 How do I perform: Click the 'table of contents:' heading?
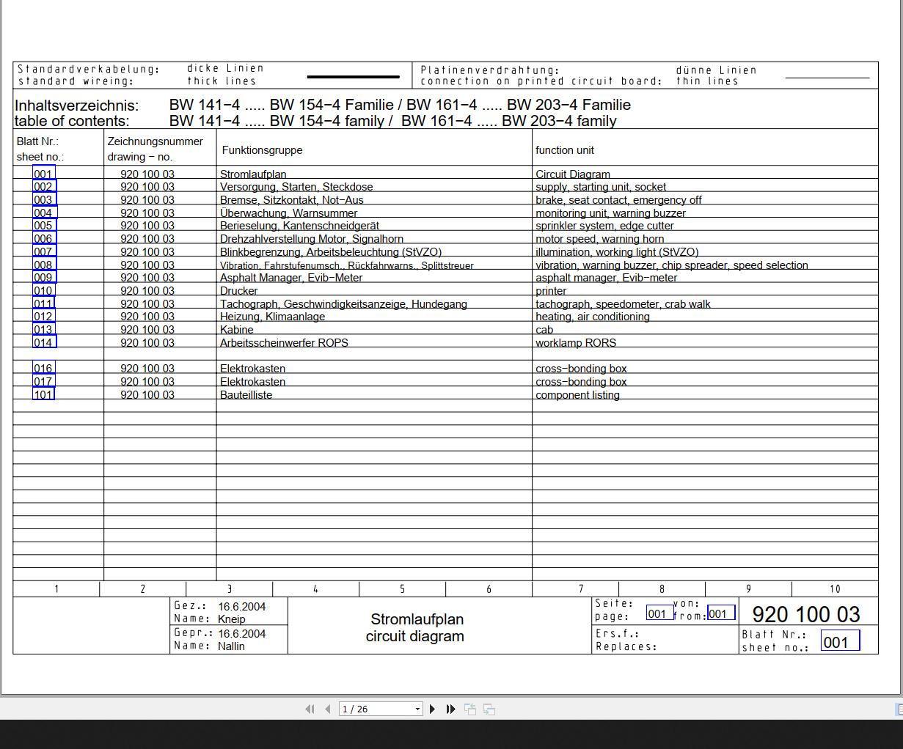click(72, 121)
